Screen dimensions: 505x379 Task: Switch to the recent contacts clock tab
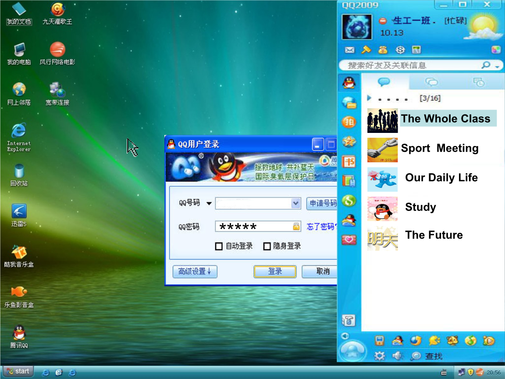[x=479, y=82]
